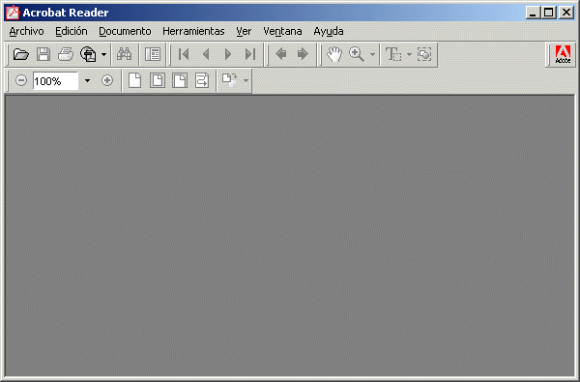Open the Ver menu
580x382 pixels.
[x=244, y=32]
